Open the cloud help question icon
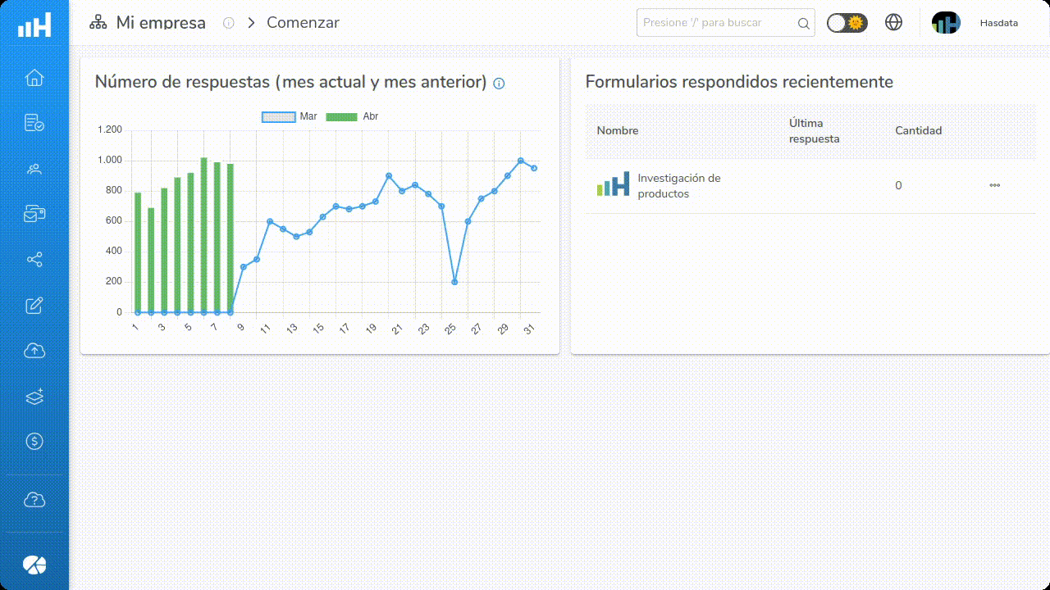 pyautogui.click(x=34, y=500)
